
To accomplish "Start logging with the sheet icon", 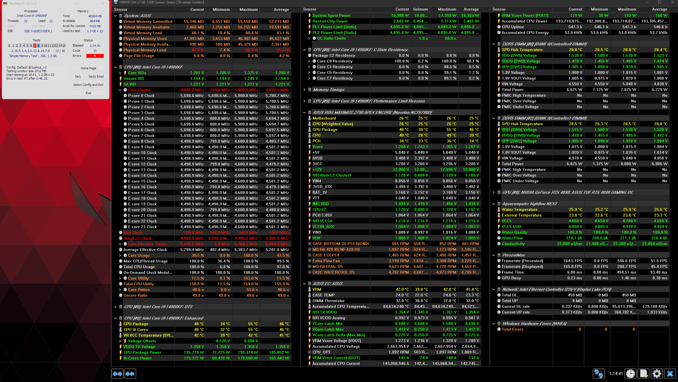I will [x=644, y=373].
